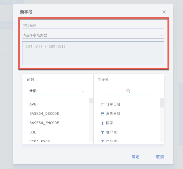Click the calendar icon beside 发货日期
Image resolution: width=183 pixels, height=169 pixels.
coord(103,114)
